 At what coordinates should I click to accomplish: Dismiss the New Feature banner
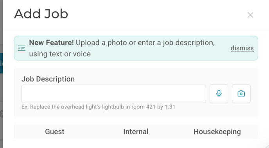coord(242,48)
